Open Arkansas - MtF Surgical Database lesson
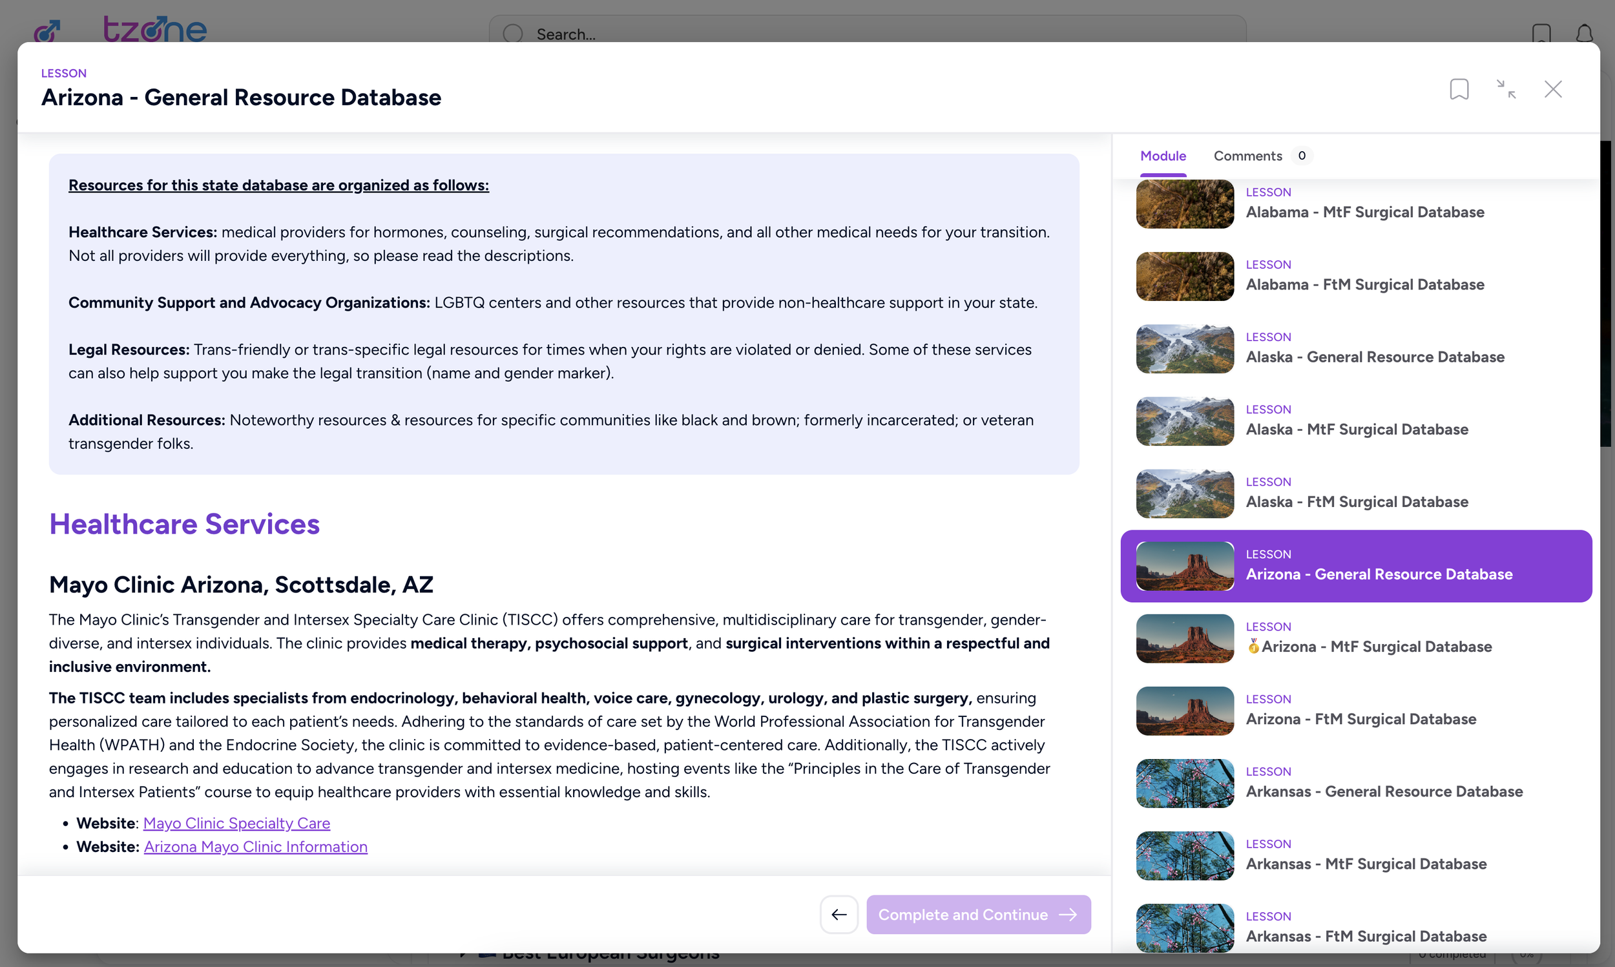Image resolution: width=1615 pixels, height=967 pixels. coord(1366,864)
